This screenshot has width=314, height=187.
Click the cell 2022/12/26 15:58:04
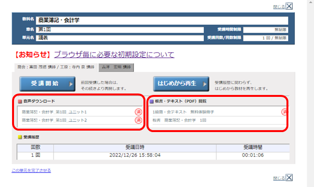pos(135,155)
